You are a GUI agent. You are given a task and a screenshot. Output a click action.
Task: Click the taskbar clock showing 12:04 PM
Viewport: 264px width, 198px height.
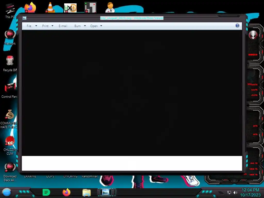click(x=250, y=190)
